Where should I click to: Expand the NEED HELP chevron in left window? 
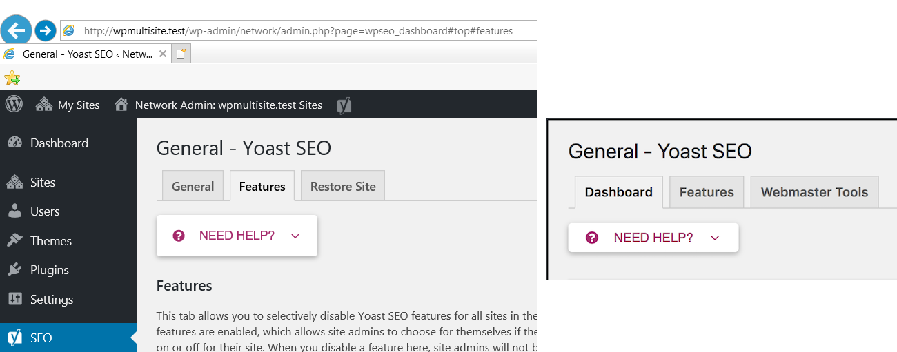point(295,236)
